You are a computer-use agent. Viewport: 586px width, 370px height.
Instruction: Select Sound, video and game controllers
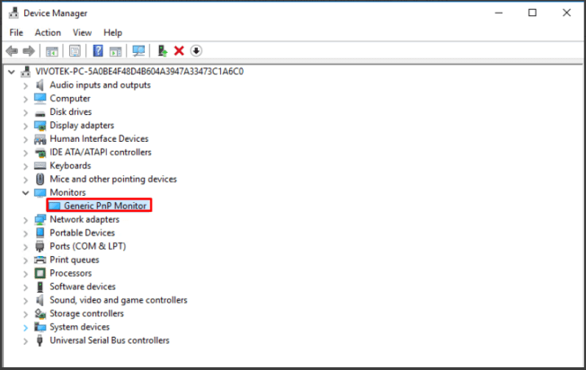(118, 300)
